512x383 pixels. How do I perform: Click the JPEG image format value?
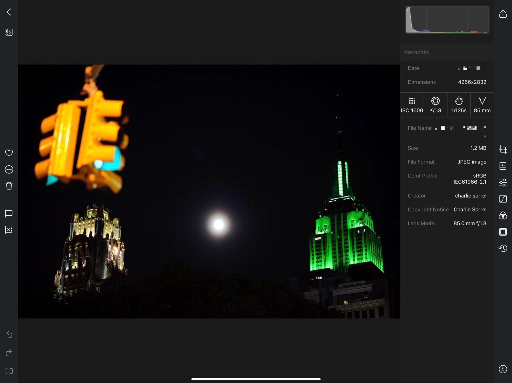coord(472,162)
